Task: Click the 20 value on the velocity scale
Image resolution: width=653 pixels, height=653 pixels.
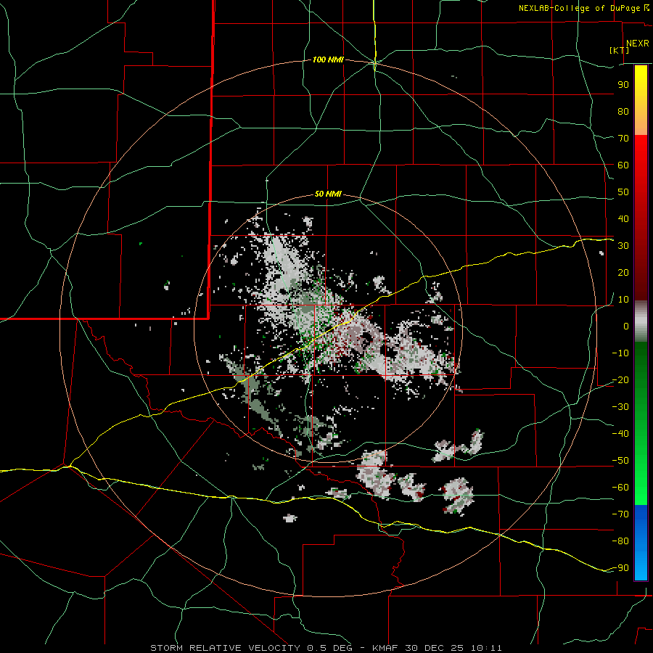Action: click(x=623, y=272)
